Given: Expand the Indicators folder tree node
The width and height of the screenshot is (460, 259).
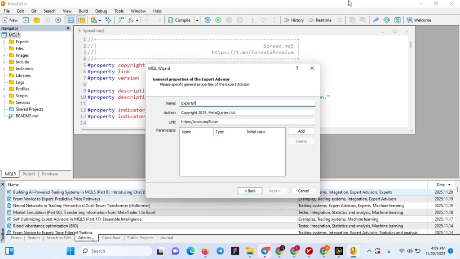Looking at the screenshot, I should (x=4, y=69).
